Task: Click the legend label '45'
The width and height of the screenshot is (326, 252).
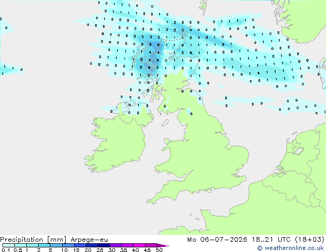Action: [147, 250]
